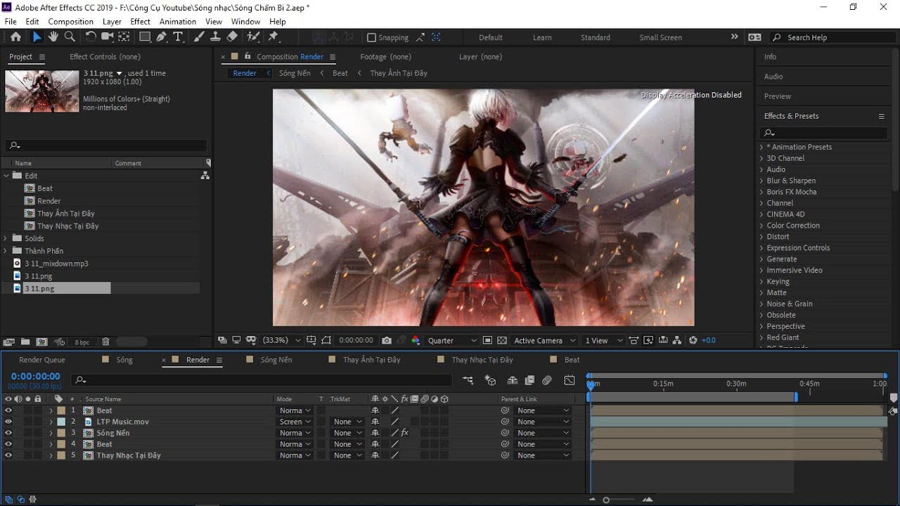Open the Animation menu

[178, 22]
